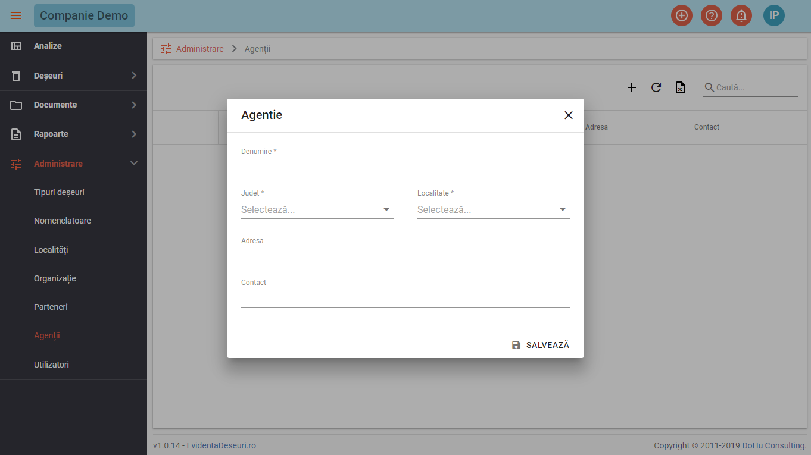
Task: Click the Localitate dropdown arrow
Action: pos(563,210)
